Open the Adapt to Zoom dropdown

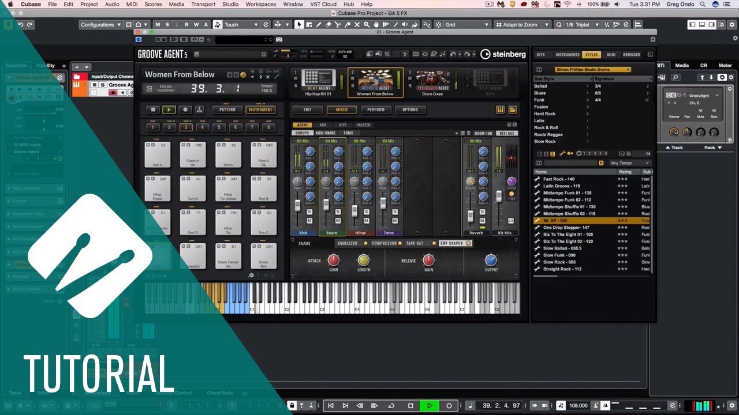click(x=524, y=25)
